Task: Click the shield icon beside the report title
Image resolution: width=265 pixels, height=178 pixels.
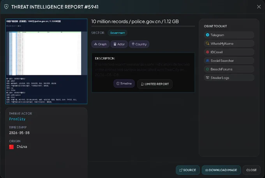Action: pos(6,7)
